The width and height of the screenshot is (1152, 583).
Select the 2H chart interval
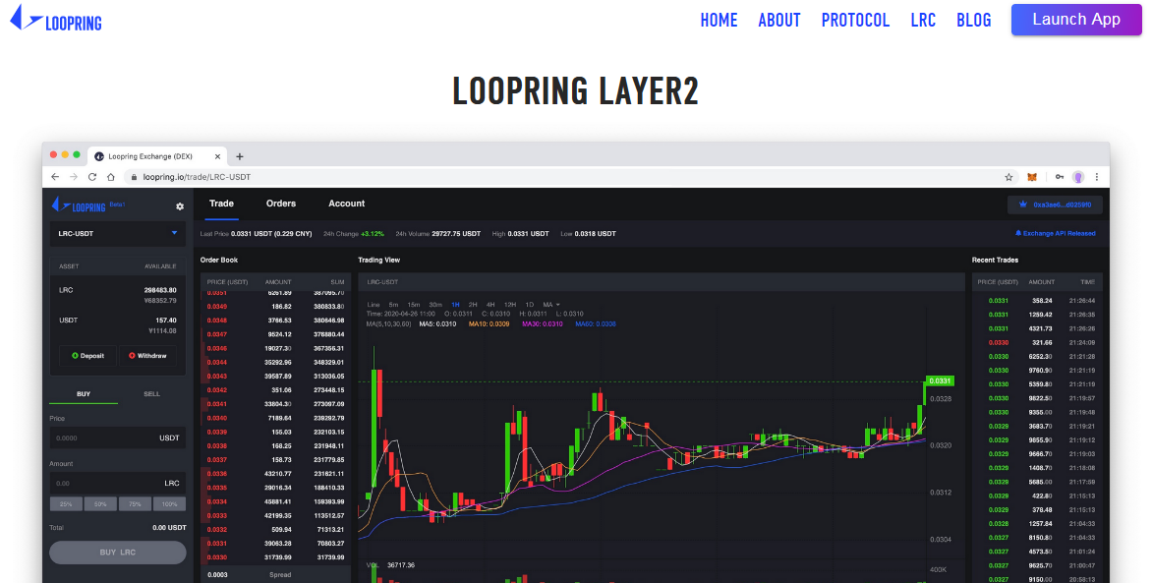pyautogui.click(x=473, y=305)
